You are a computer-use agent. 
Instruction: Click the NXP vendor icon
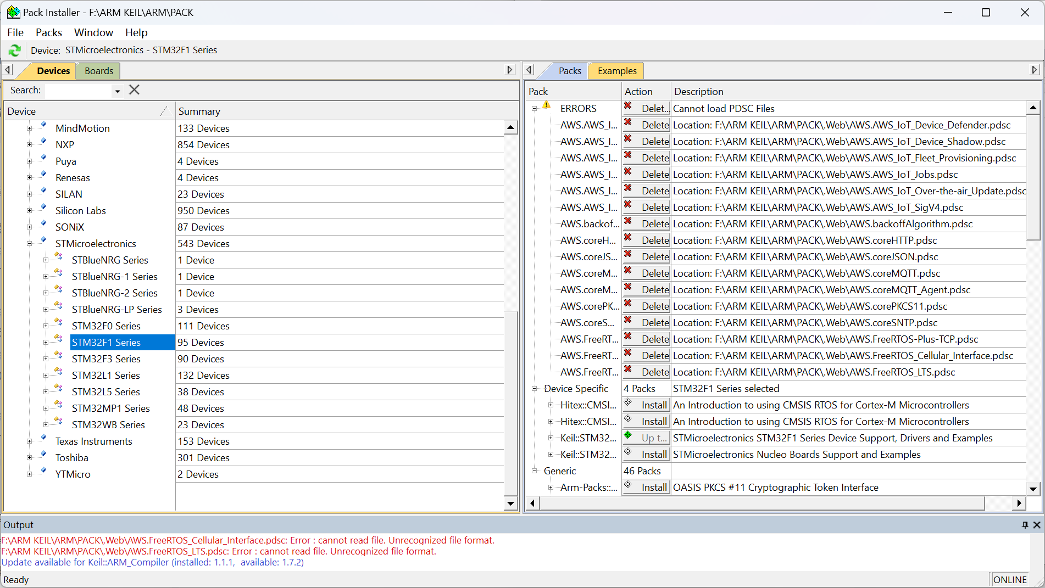point(43,141)
